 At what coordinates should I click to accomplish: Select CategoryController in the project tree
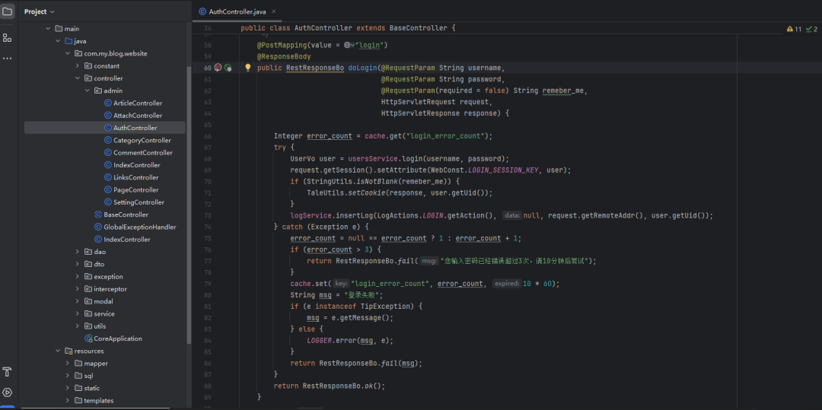click(x=137, y=140)
